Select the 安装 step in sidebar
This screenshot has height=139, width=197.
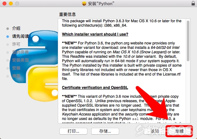coord(16,68)
